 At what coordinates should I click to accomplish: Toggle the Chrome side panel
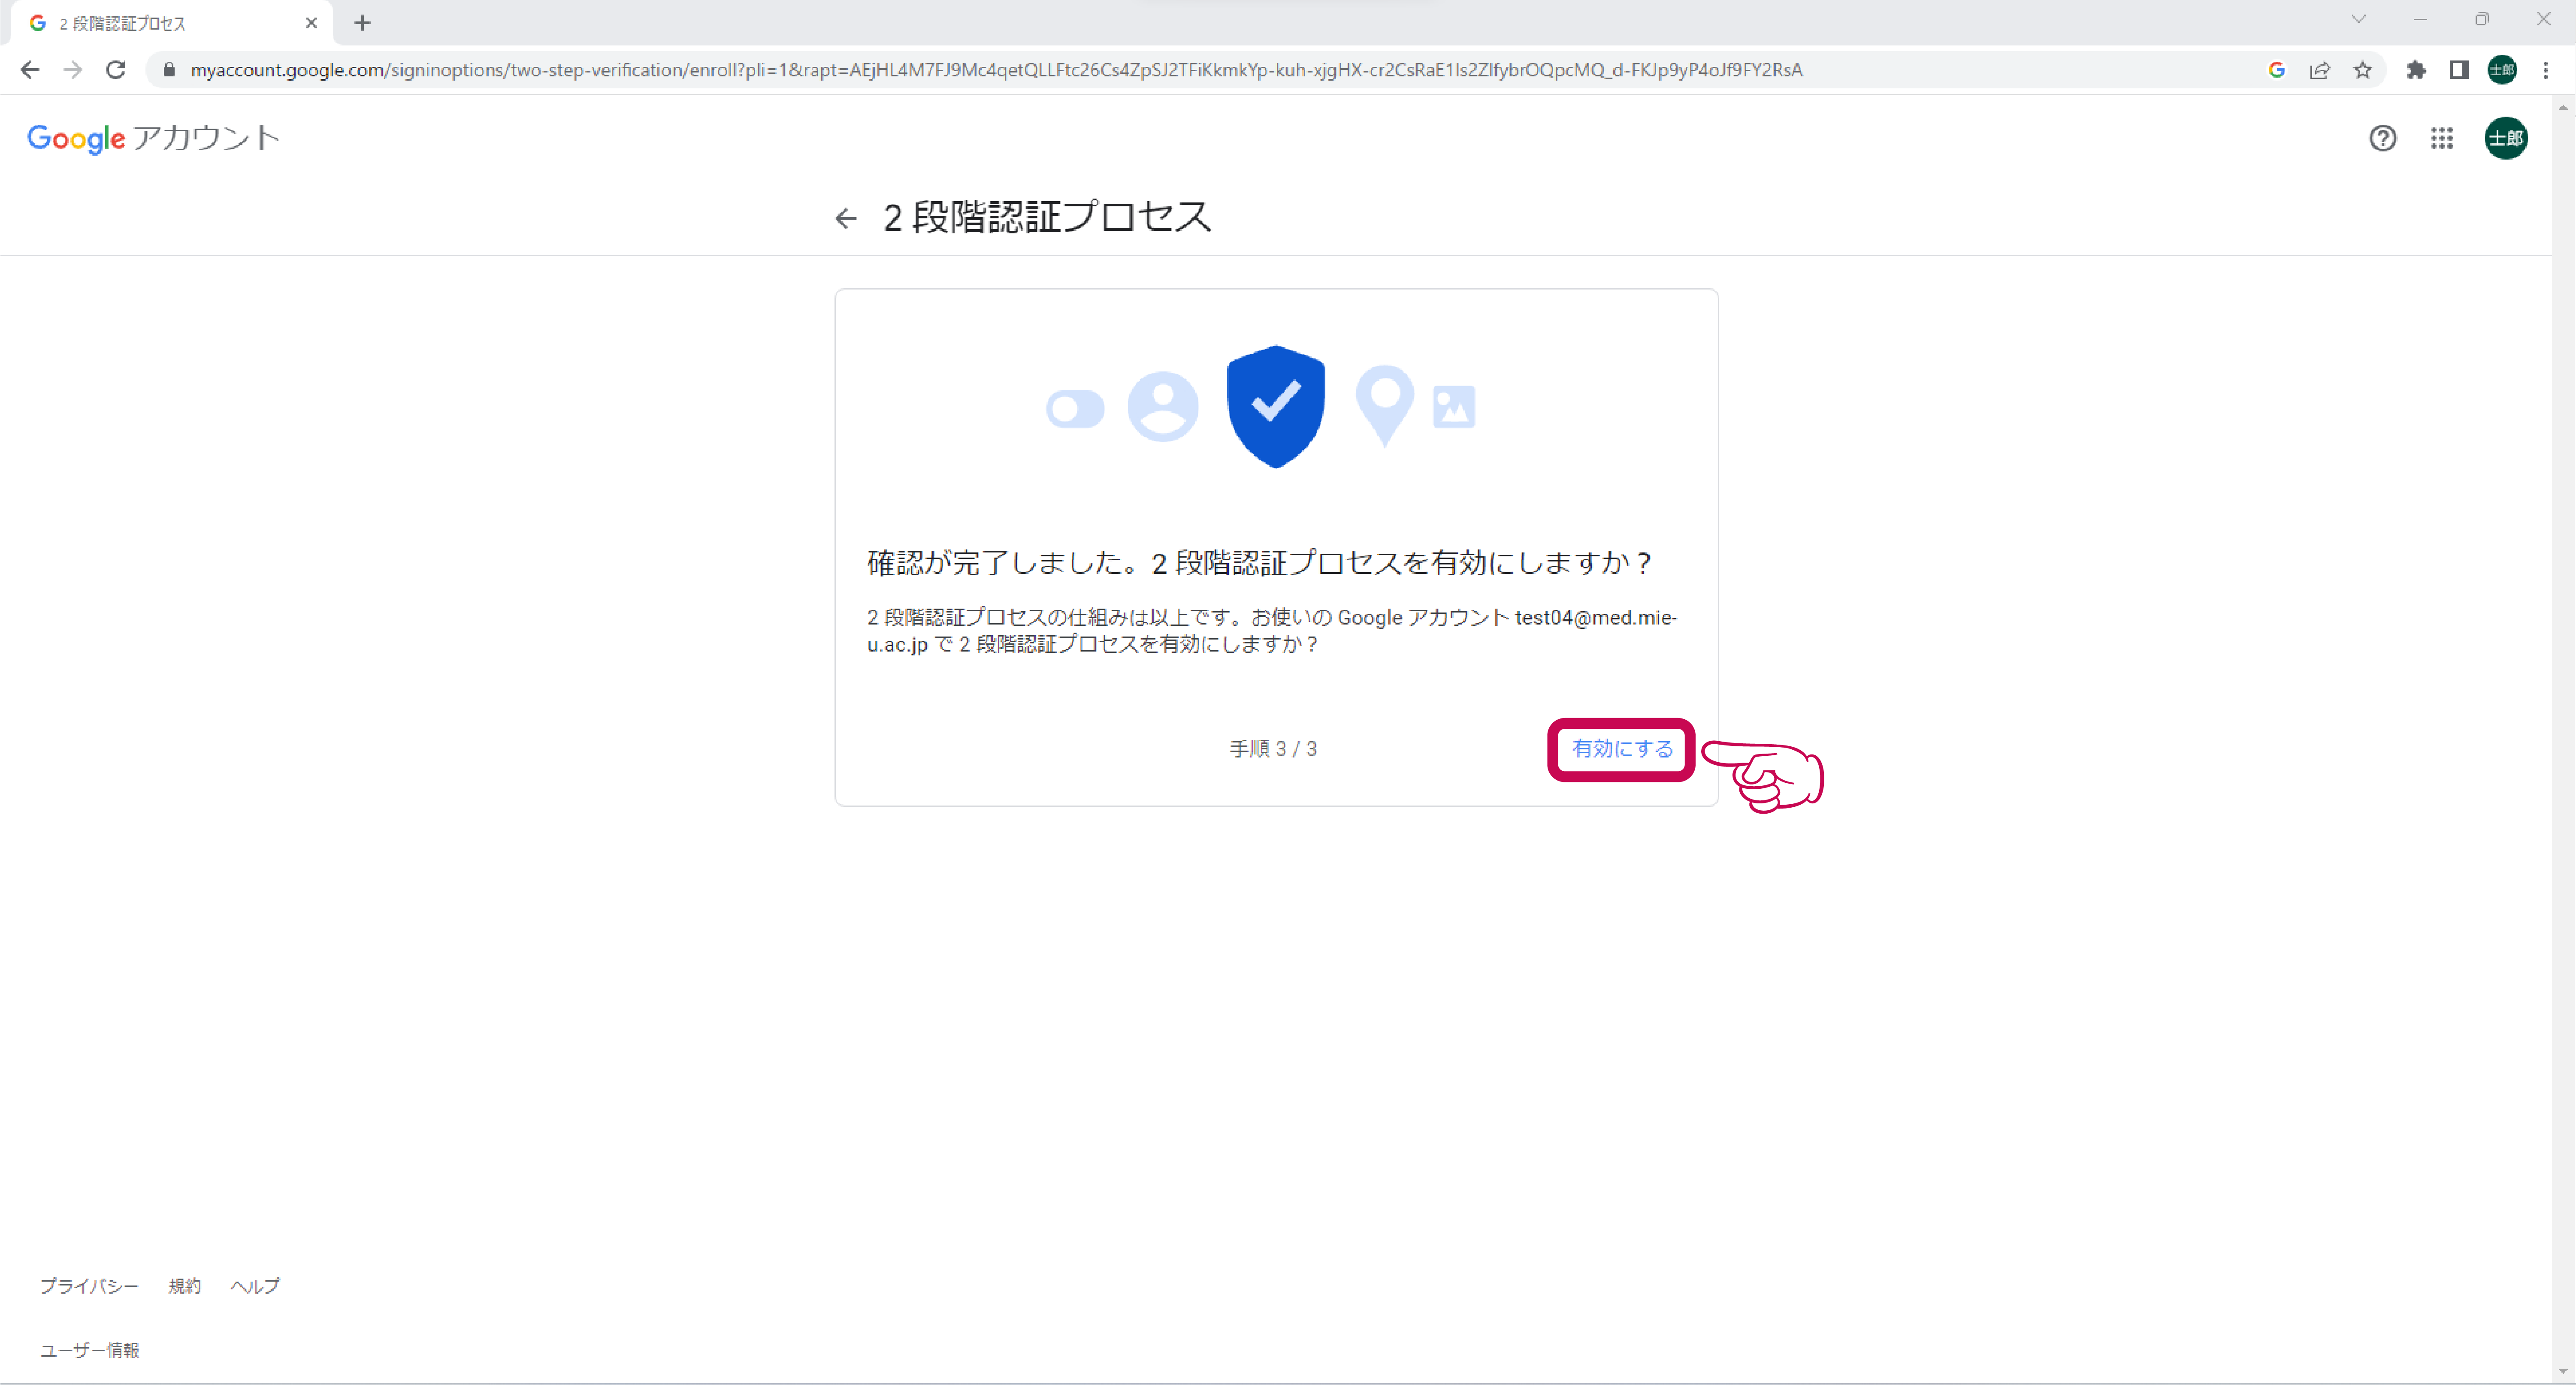pyautogui.click(x=2459, y=70)
